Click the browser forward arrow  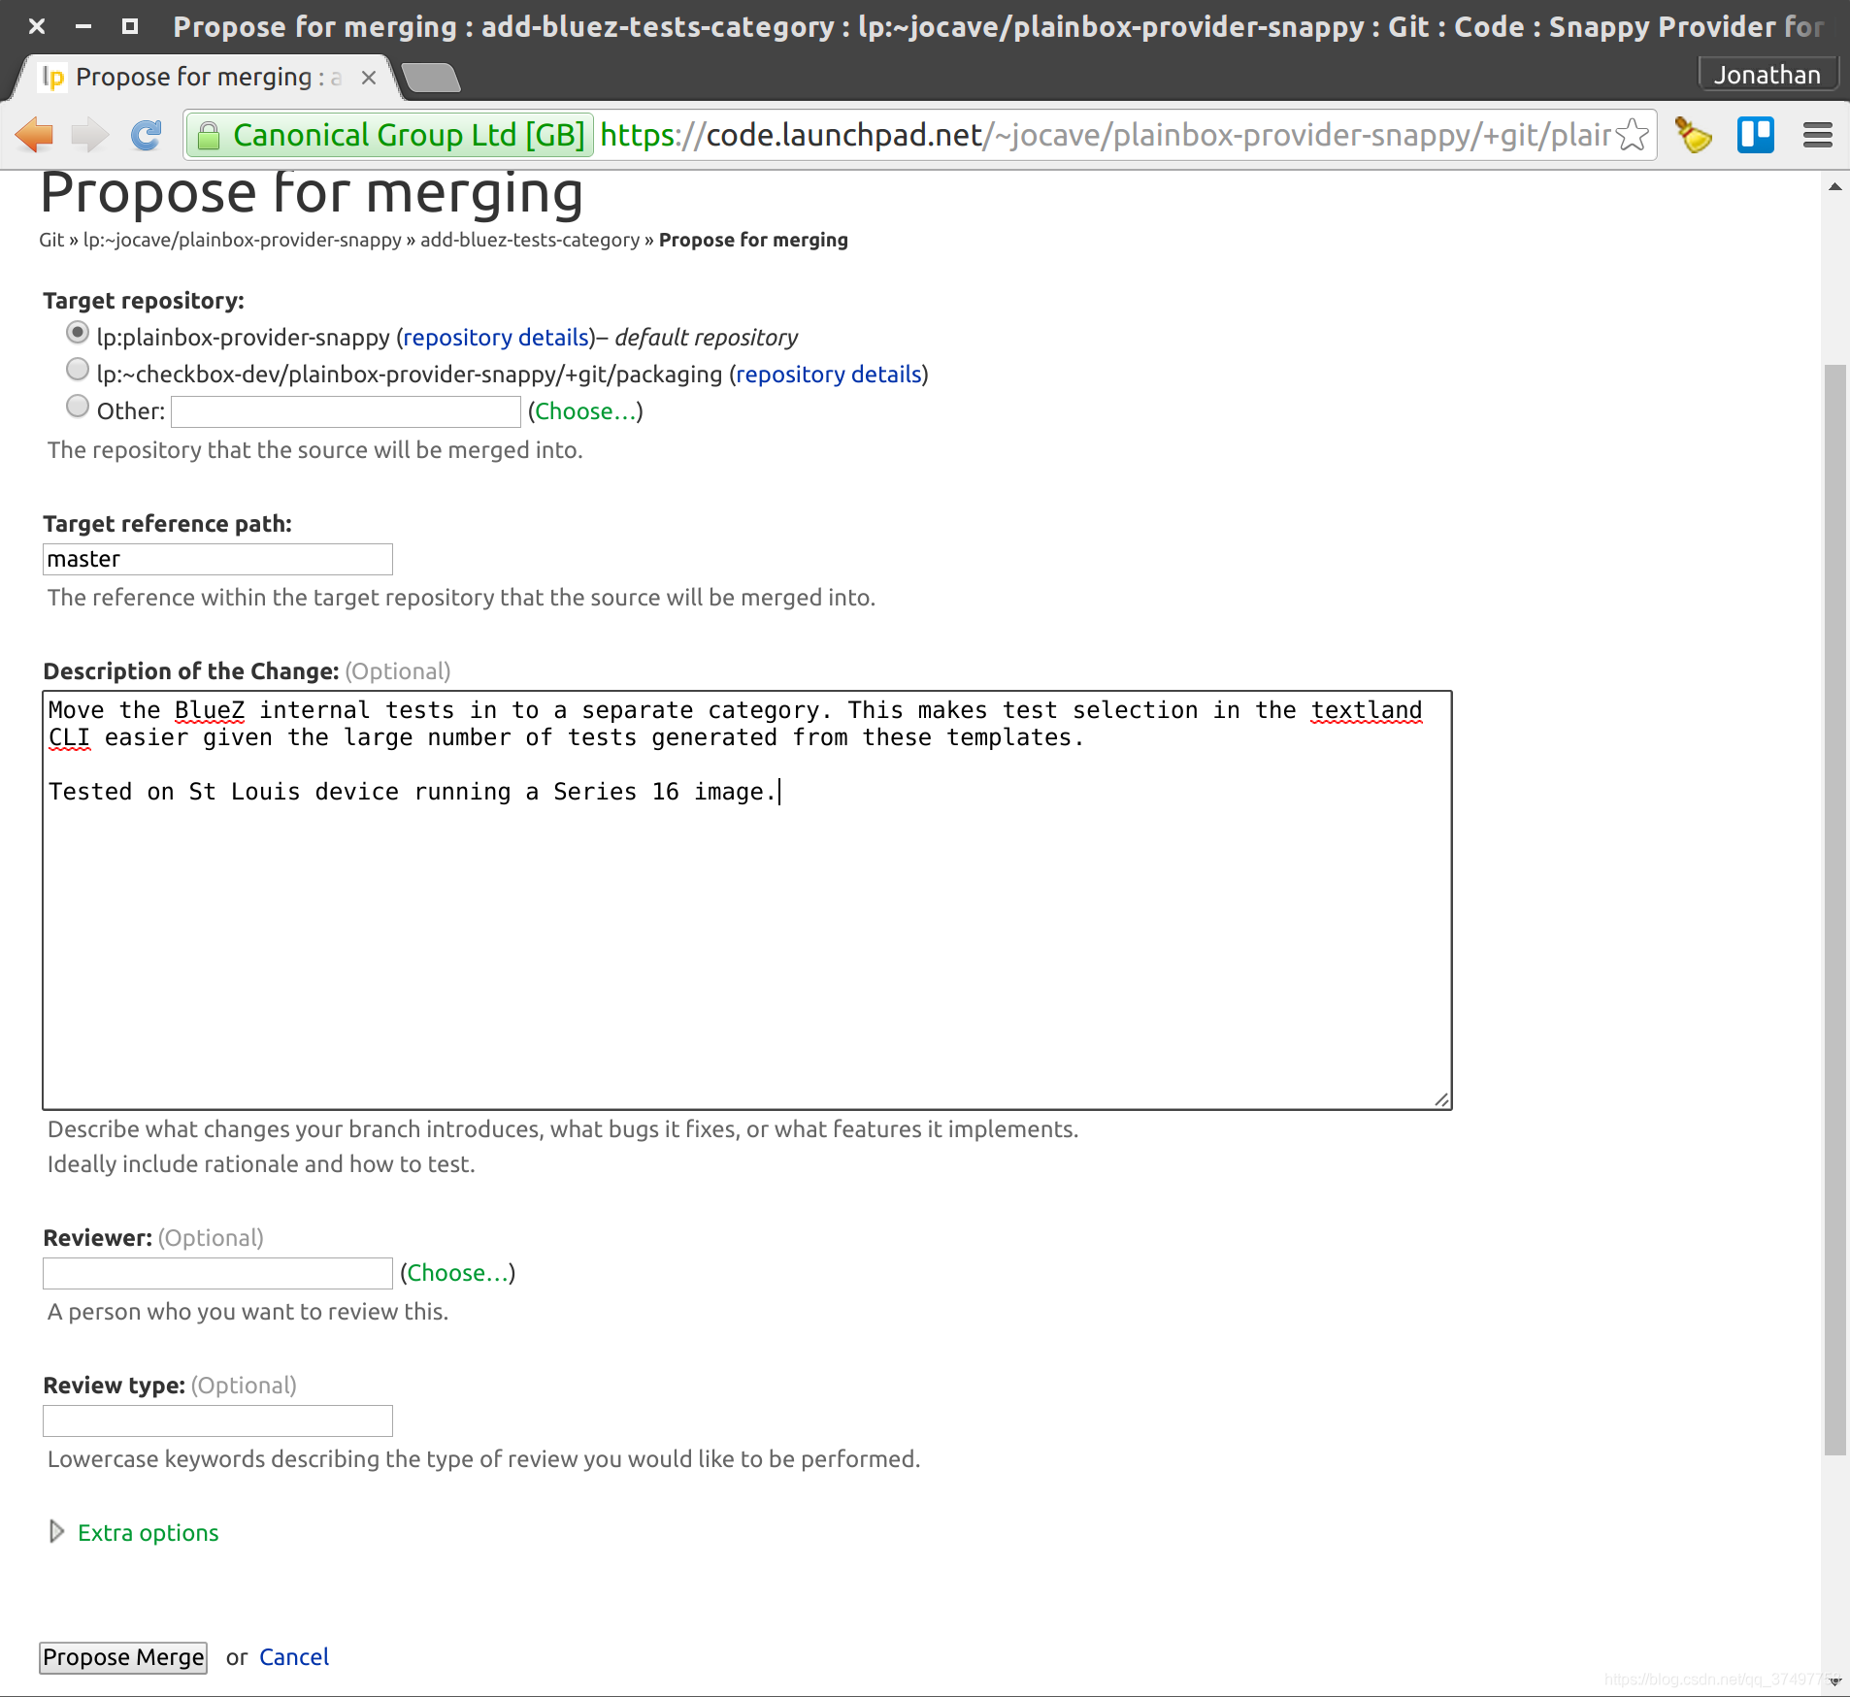point(90,135)
